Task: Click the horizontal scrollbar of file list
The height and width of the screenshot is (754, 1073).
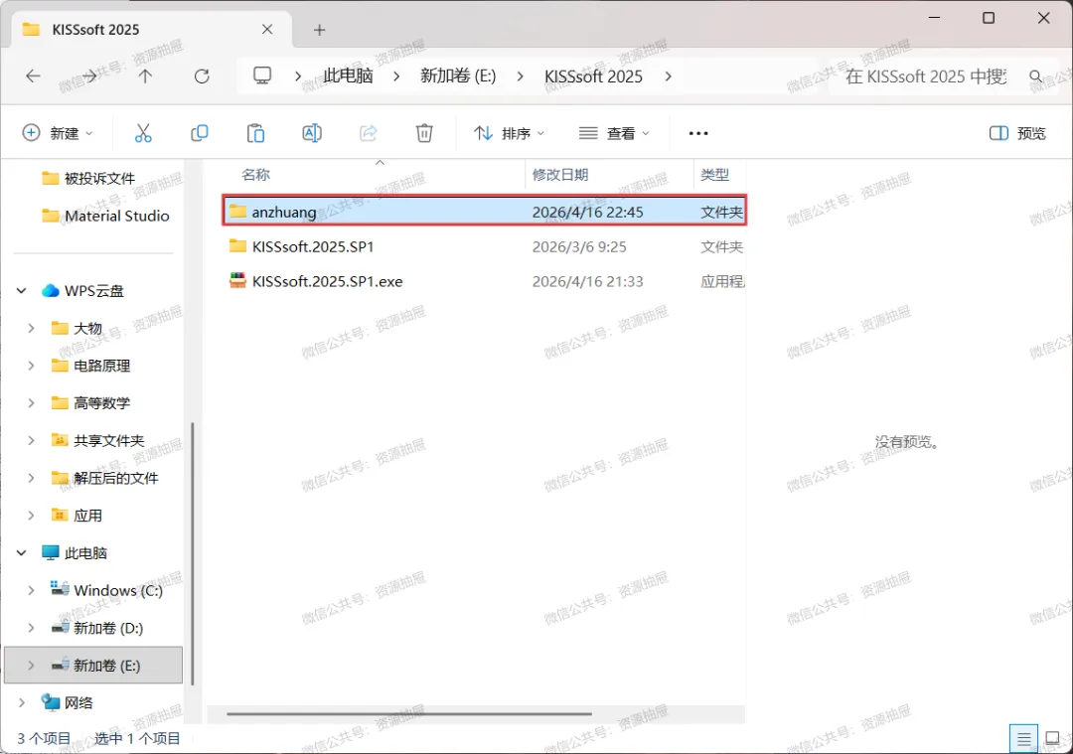Action: click(x=409, y=713)
